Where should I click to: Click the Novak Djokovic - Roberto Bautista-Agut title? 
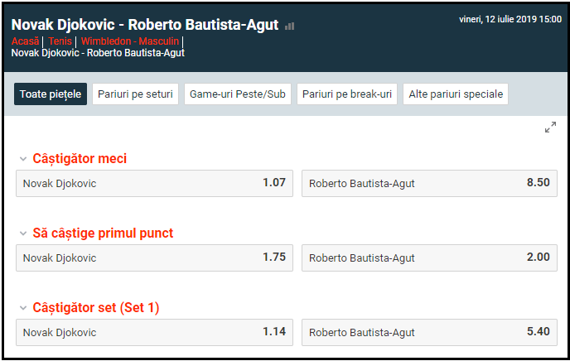point(145,25)
